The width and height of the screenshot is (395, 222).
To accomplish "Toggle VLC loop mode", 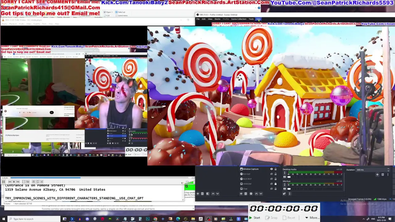I will pyautogui.click(x=38, y=182).
